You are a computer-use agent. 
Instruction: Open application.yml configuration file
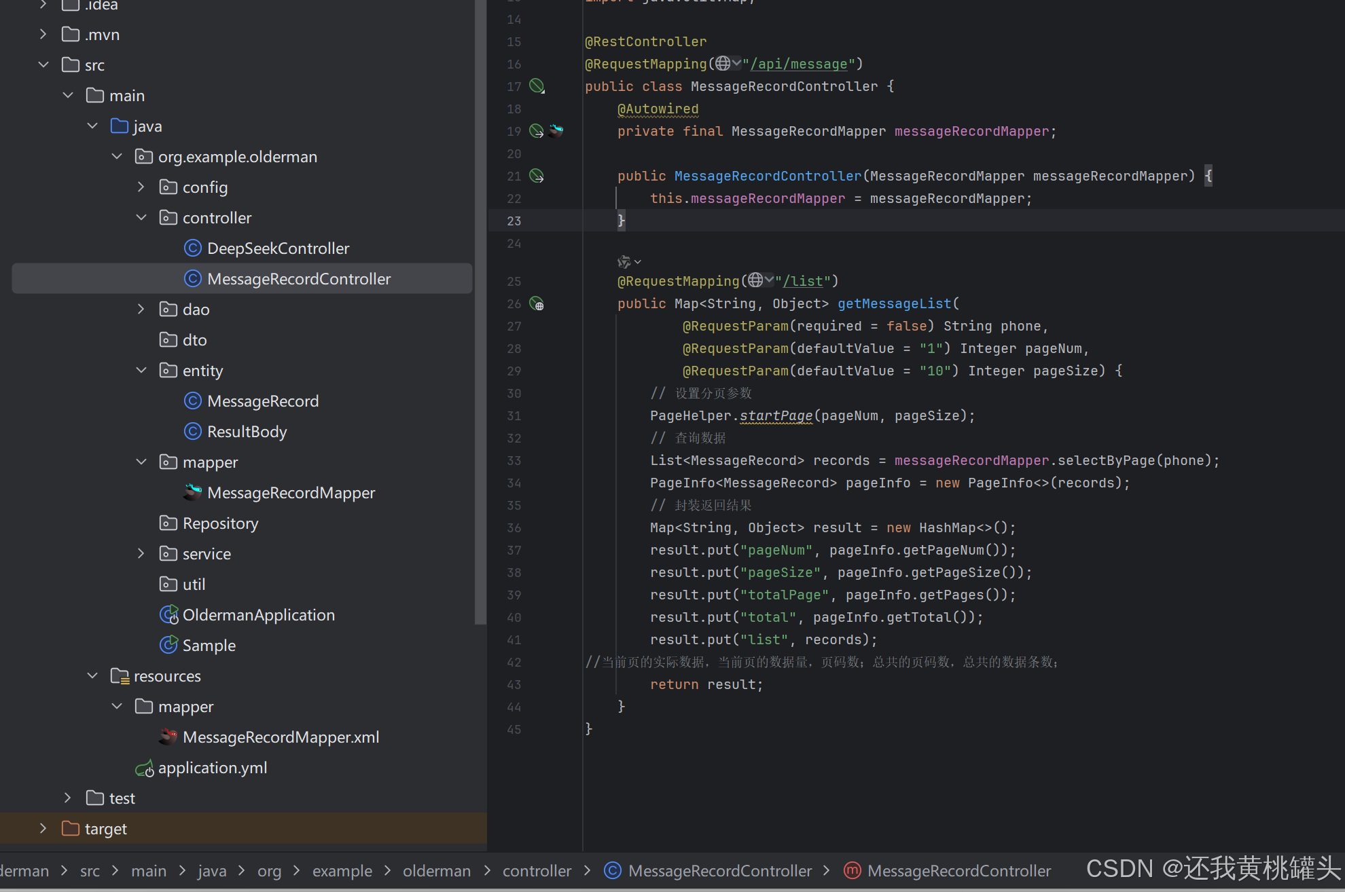point(212,768)
